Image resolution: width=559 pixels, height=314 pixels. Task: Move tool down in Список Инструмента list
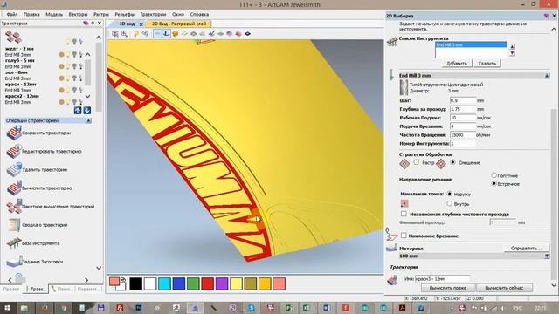(513, 53)
